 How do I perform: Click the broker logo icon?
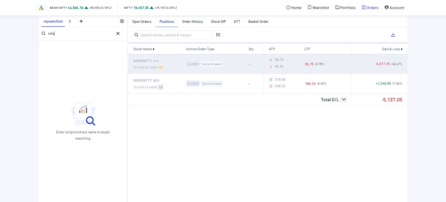click(41, 7)
